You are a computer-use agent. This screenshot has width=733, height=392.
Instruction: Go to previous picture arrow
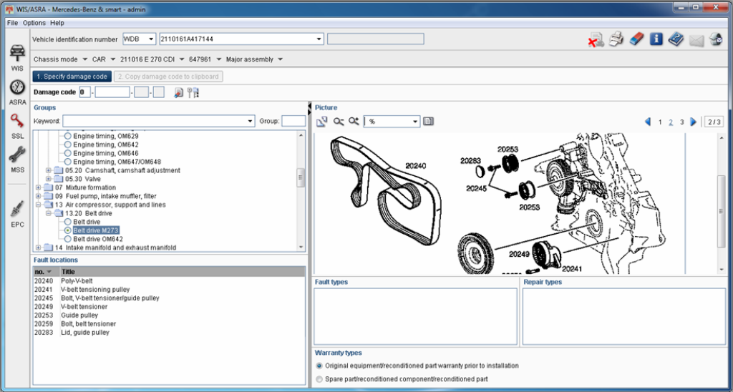tap(648, 122)
